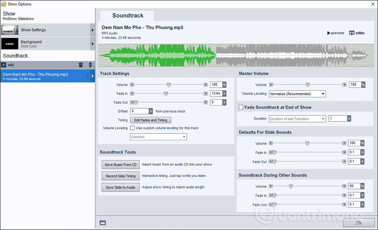Open the Master Volume Leveling dropdown

tap(297, 94)
